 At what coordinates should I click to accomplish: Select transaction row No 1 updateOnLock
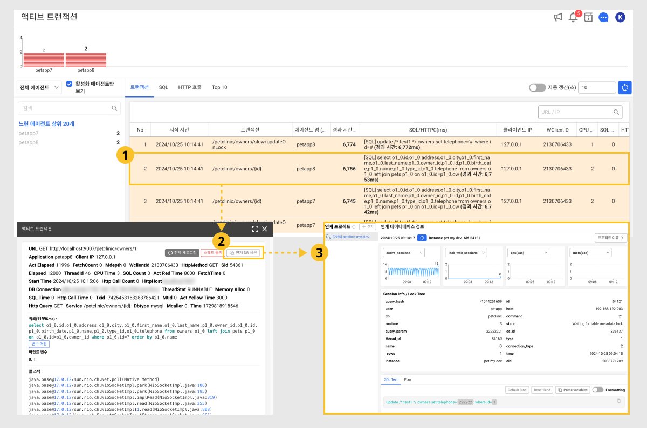(379, 144)
